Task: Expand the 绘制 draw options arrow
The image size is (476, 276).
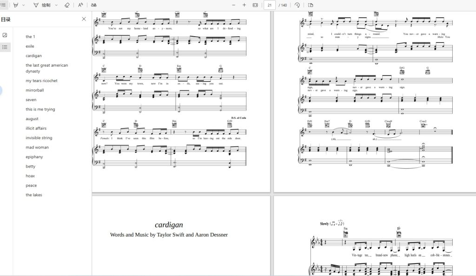Action: click(x=56, y=5)
